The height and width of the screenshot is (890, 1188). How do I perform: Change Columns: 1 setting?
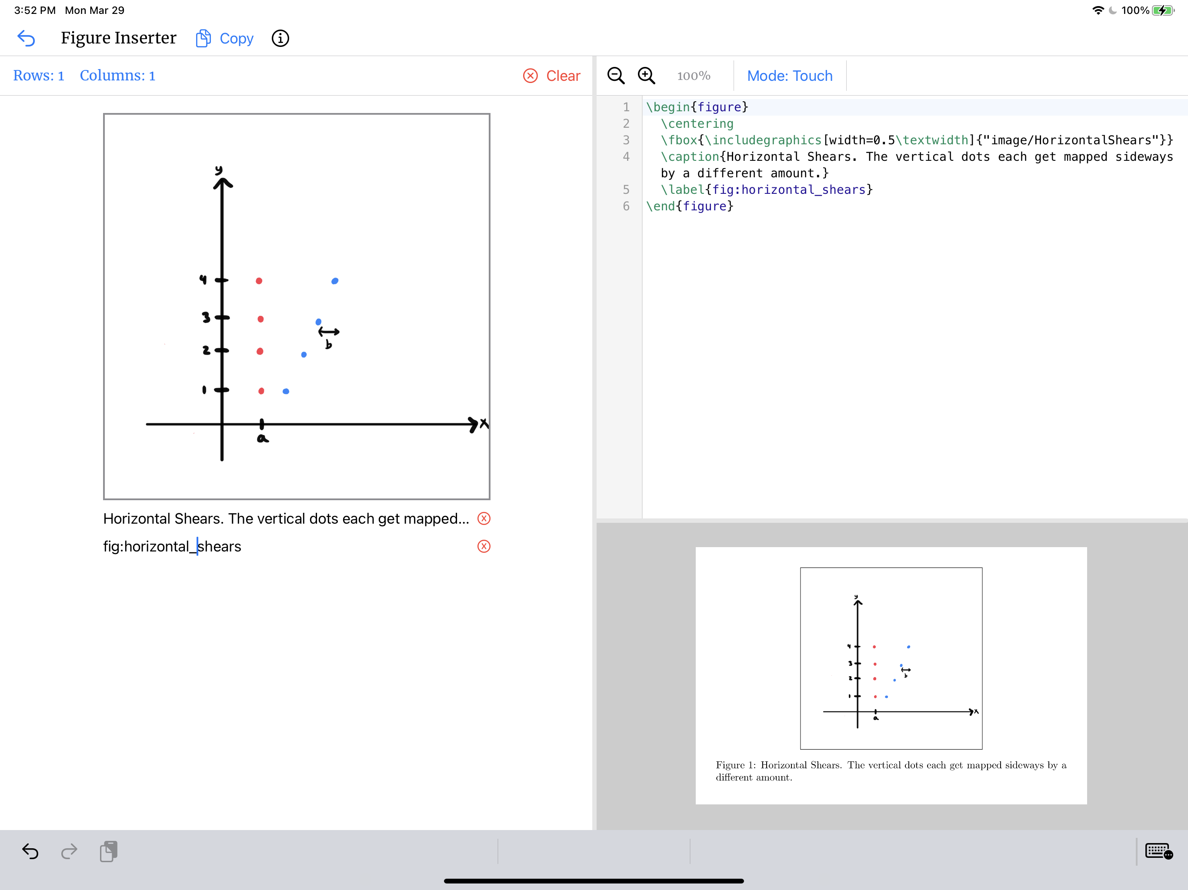click(117, 76)
